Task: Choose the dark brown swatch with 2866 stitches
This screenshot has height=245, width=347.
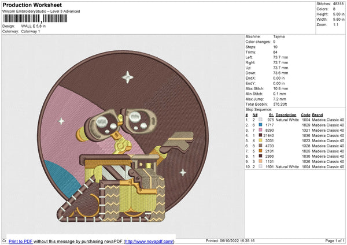Action: 260,156
